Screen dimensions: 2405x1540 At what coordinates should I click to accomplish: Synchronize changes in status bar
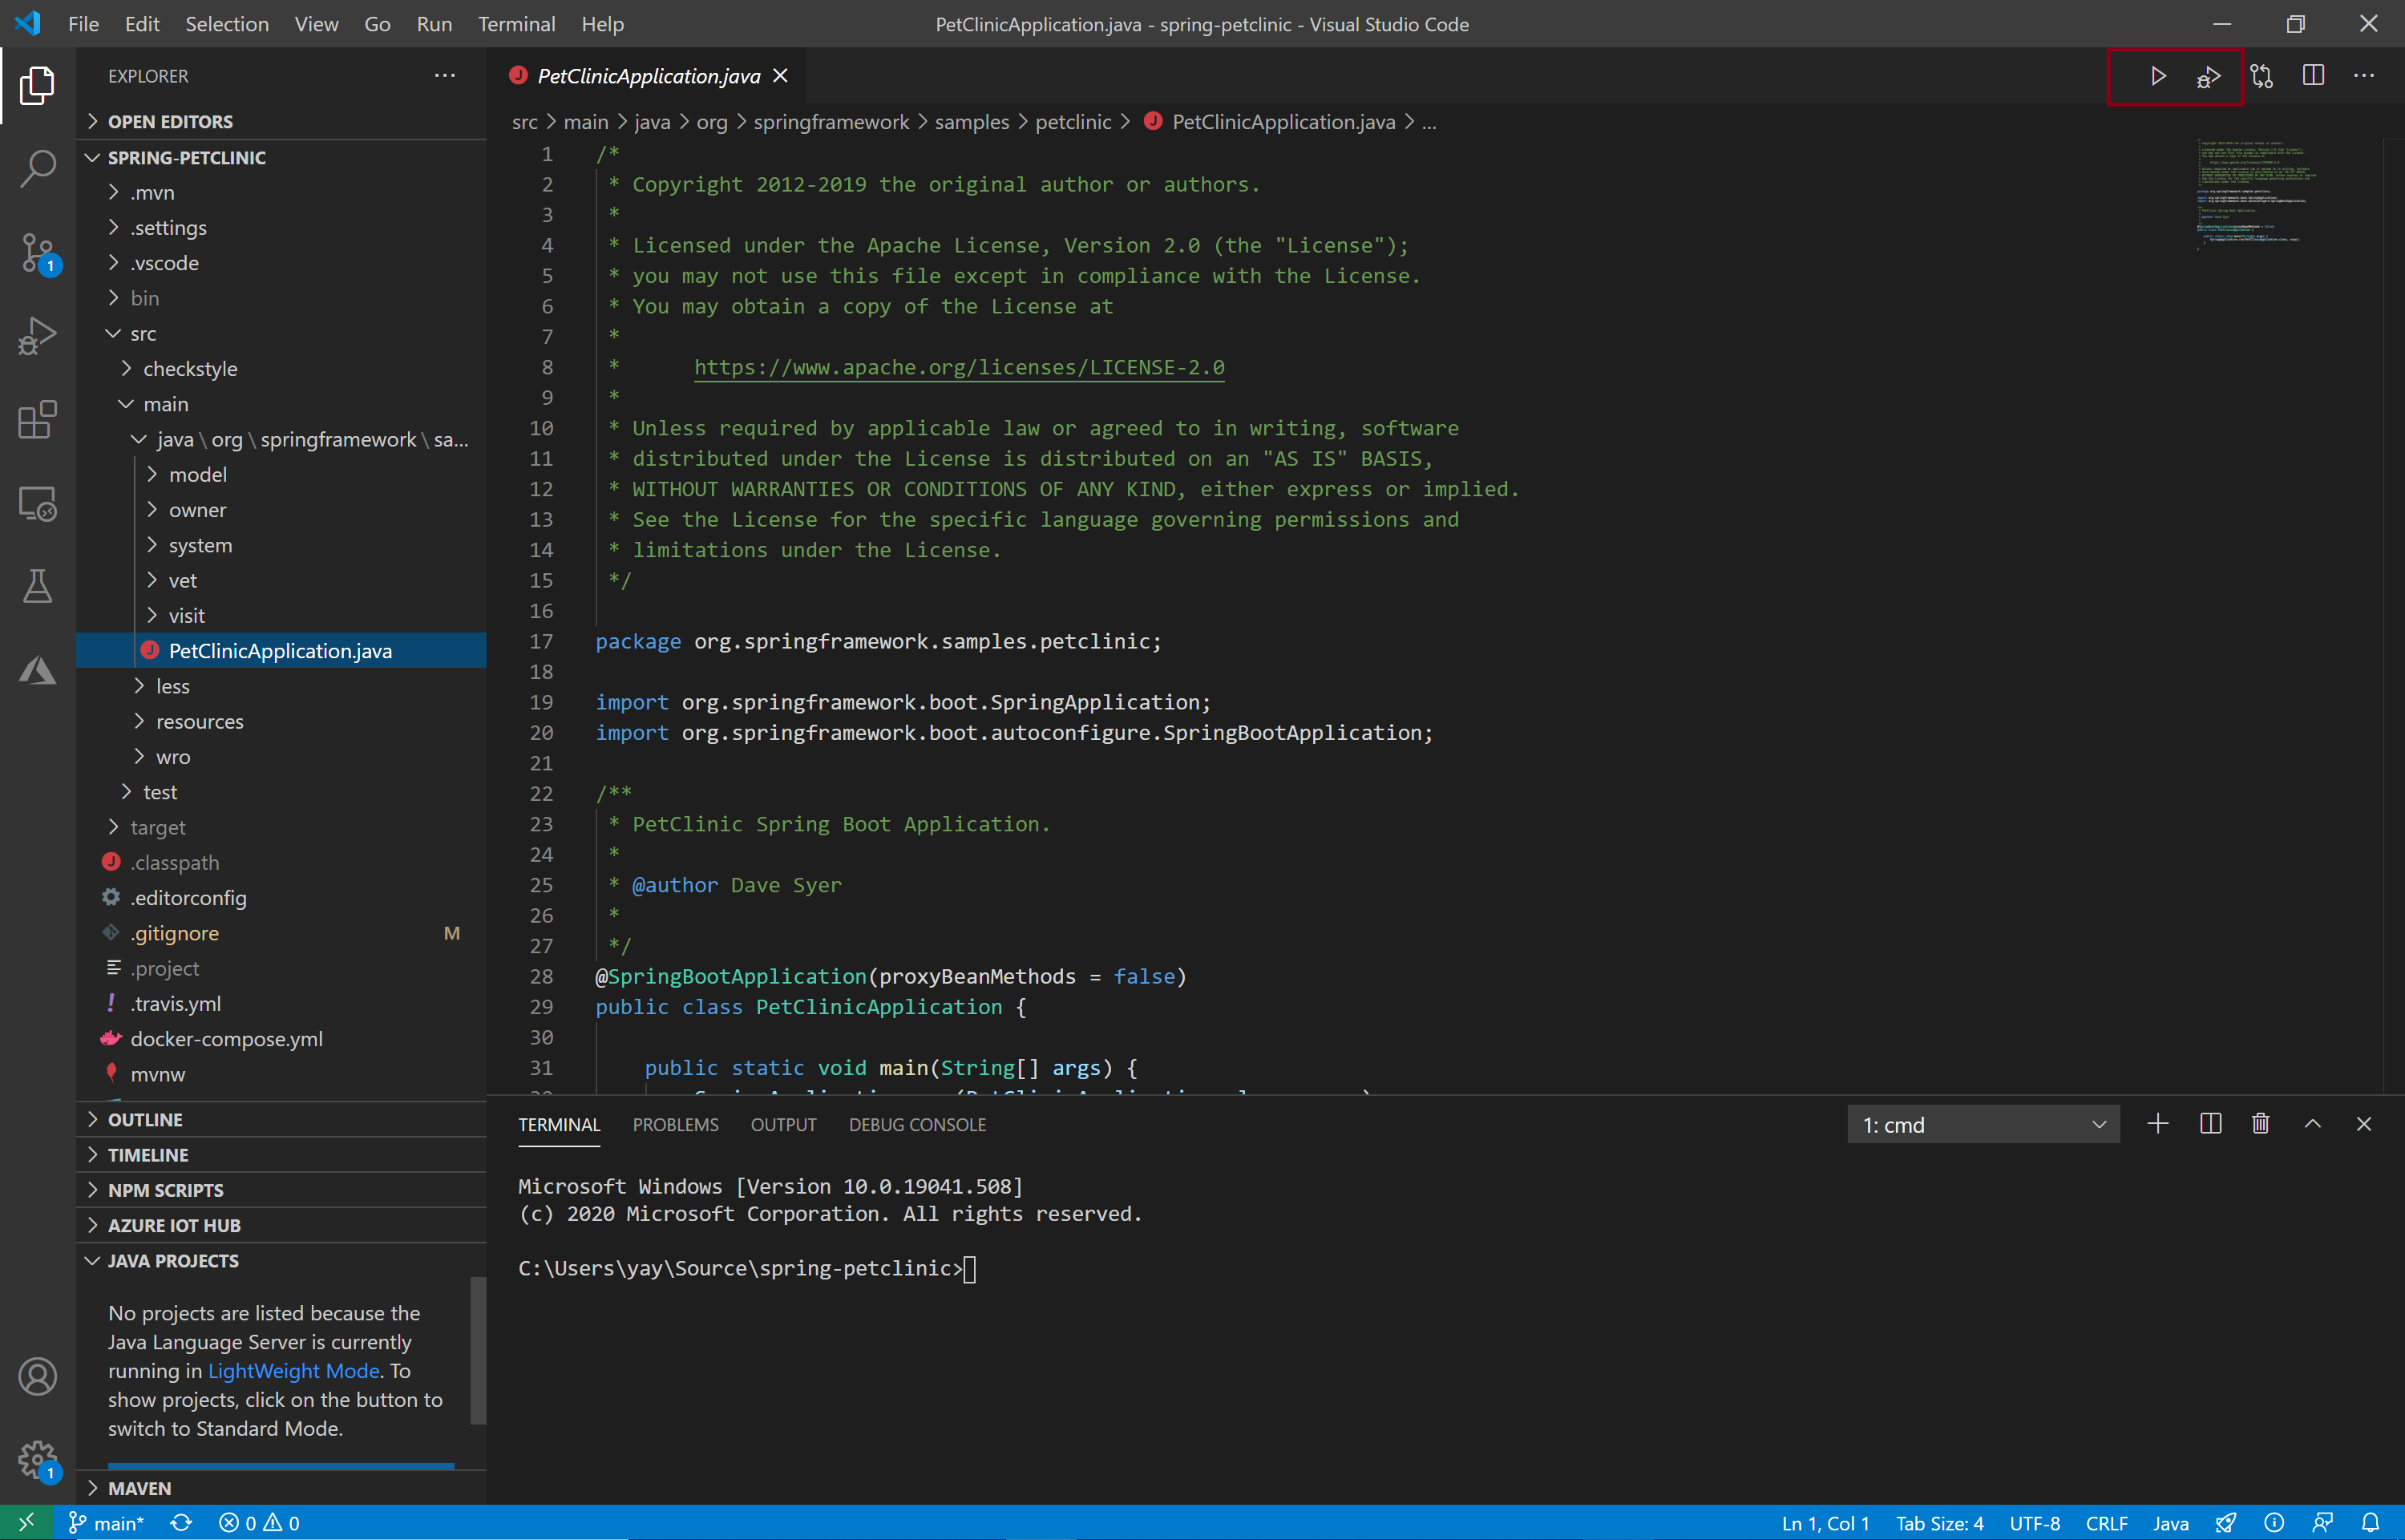(181, 1523)
